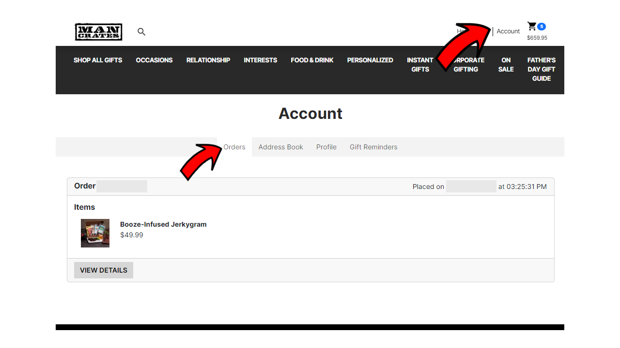Click the Jerkygram product thumbnail
The image size is (620, 348).
[x=95, y=233]
